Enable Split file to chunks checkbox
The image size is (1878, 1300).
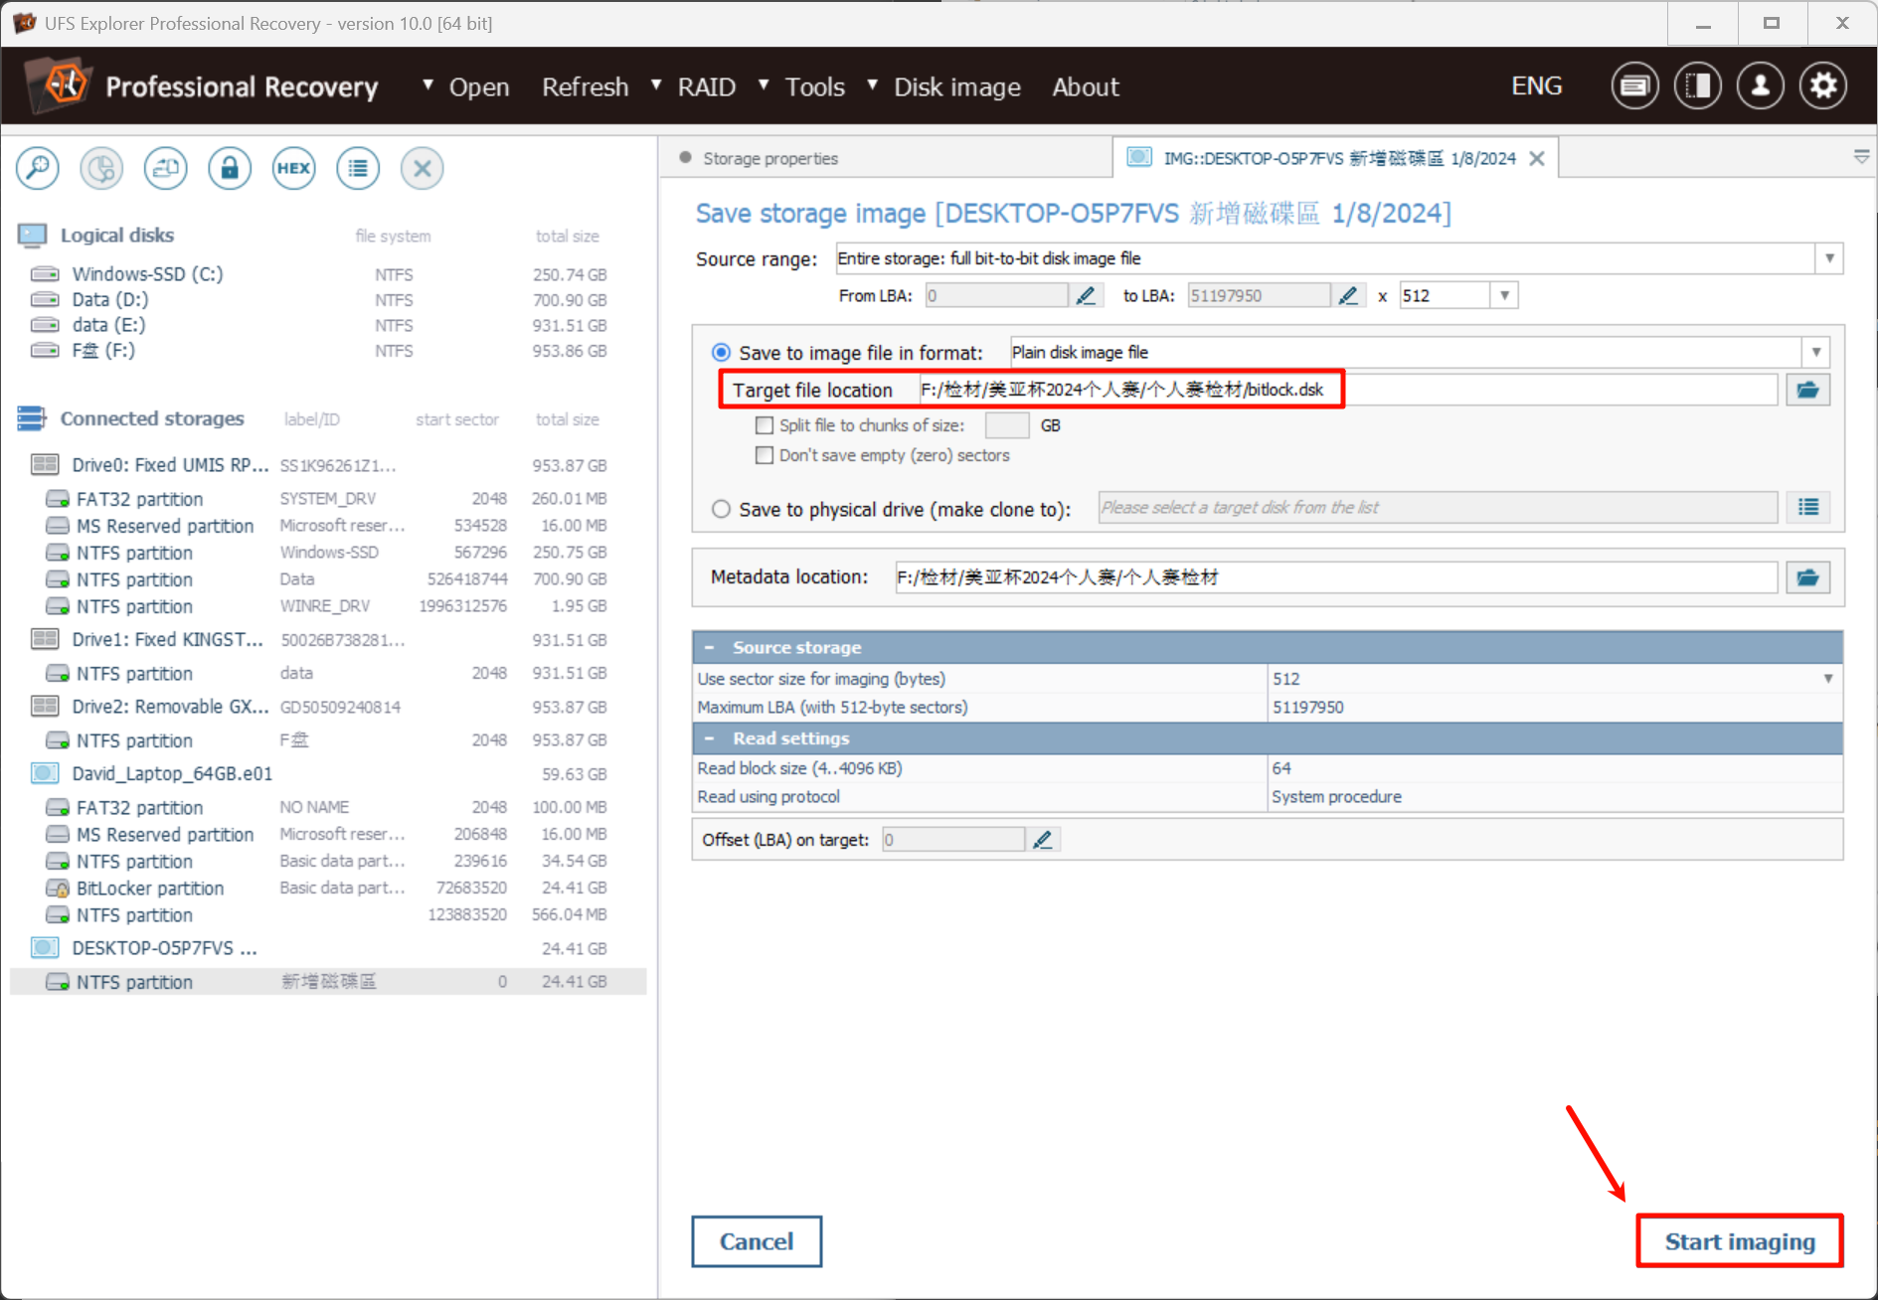[x=765, y=425]
